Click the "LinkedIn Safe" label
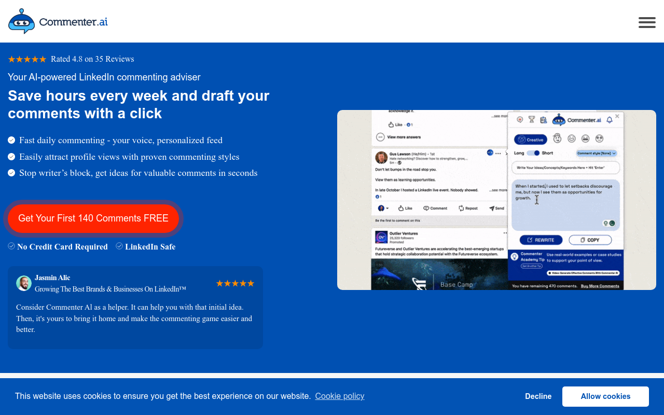 tap(150, 247)
